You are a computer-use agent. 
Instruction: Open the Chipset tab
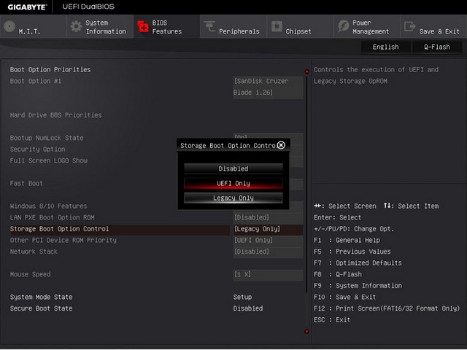298,31
